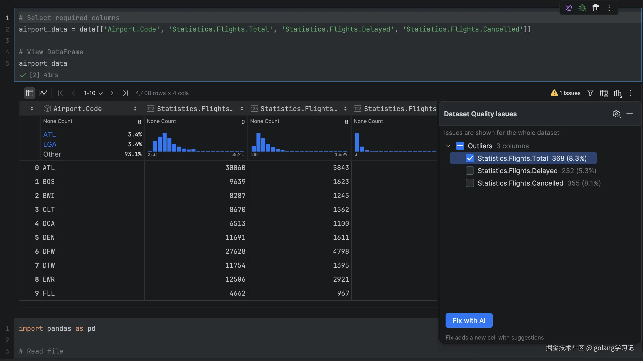Switch to chart view icon

(43, 93)
